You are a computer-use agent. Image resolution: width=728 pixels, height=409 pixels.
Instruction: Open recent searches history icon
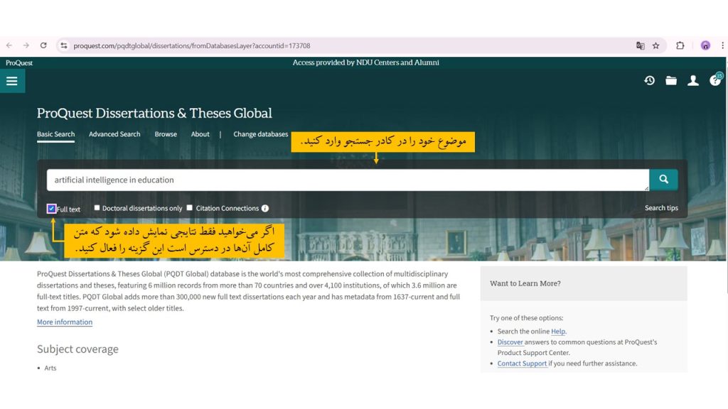click(649, 81)
